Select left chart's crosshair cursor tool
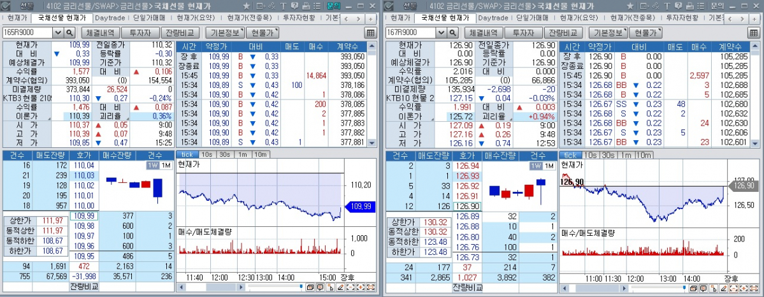This screenshot has height=297, width=764. pos(330,287)
